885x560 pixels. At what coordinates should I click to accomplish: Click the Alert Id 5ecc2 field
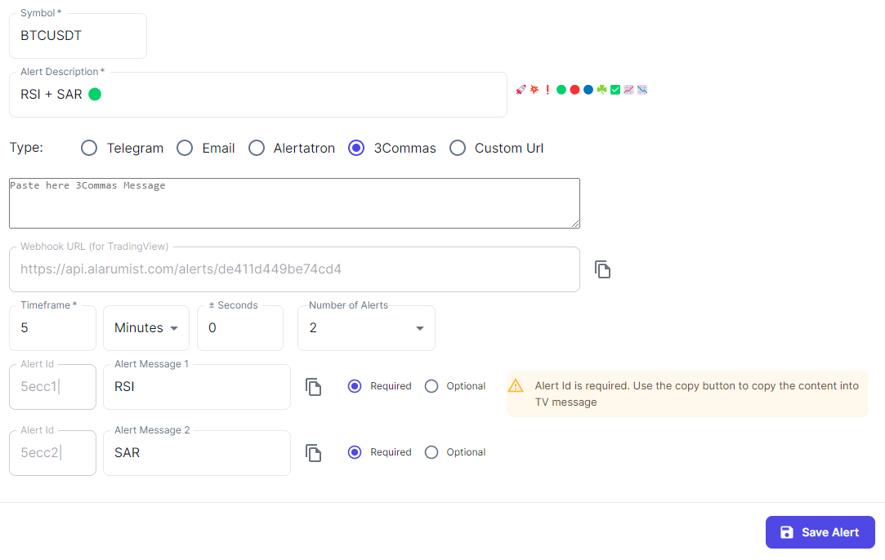click(x=52, y=453)
